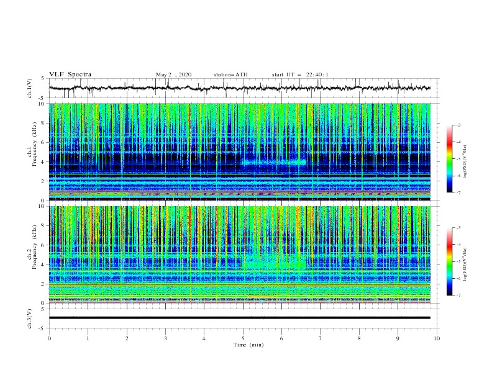
Task: Click the ch.1 voltage waveform trace
Action: point(240,88)
